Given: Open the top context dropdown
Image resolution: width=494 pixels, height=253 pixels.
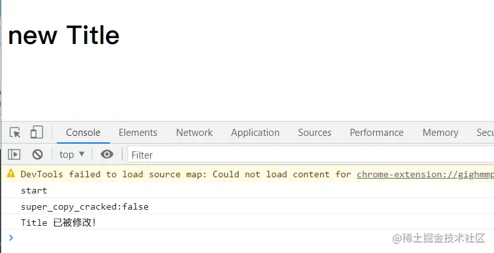Looking at the screenshot, I should tap(72, 155).
